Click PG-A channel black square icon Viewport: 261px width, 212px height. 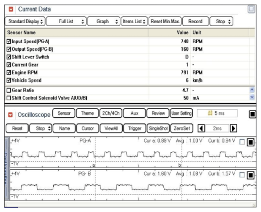pos(250,142)
